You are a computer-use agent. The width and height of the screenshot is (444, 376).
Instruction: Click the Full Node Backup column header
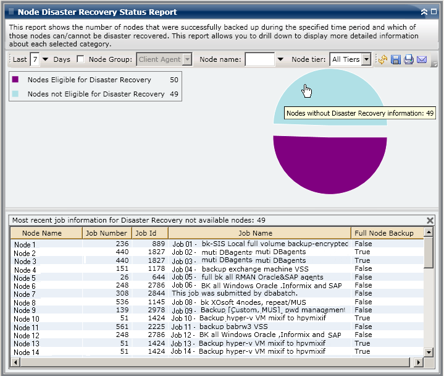[x=384, y=233]
